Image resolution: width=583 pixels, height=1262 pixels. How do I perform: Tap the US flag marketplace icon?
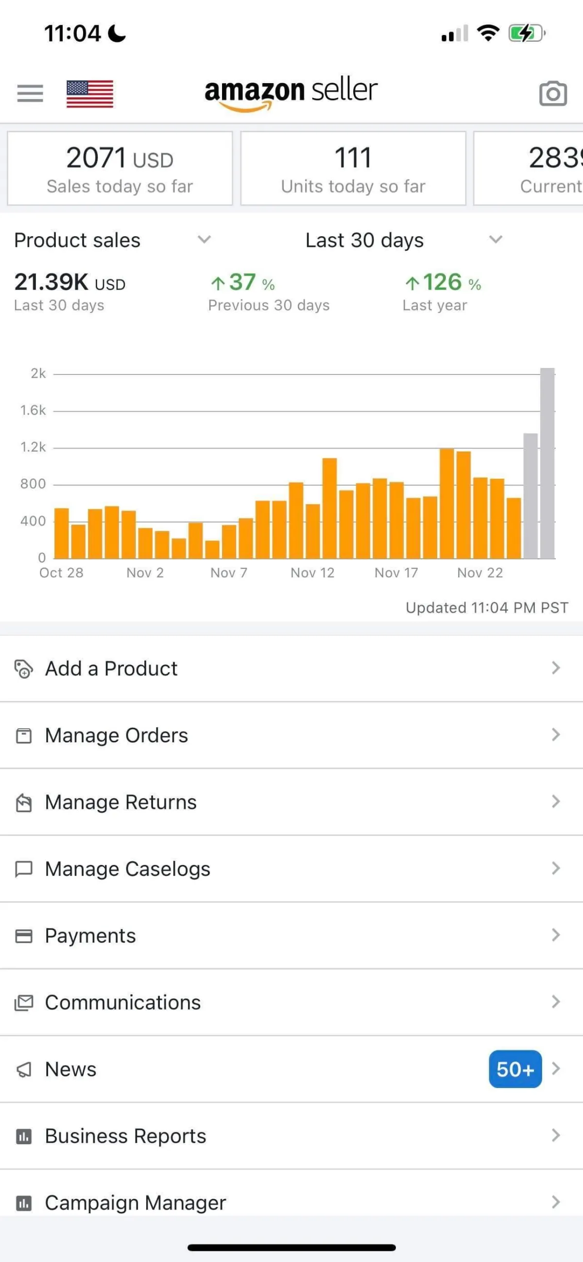89,93
